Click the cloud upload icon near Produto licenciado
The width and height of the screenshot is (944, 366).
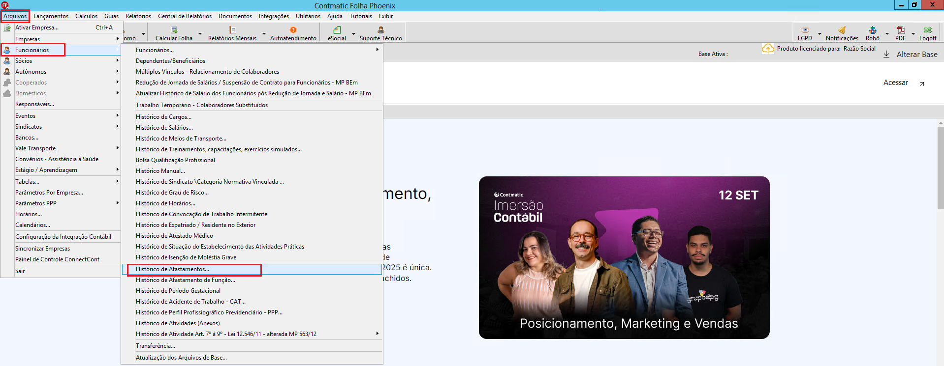pyautogui.click(x=768, y=48)
